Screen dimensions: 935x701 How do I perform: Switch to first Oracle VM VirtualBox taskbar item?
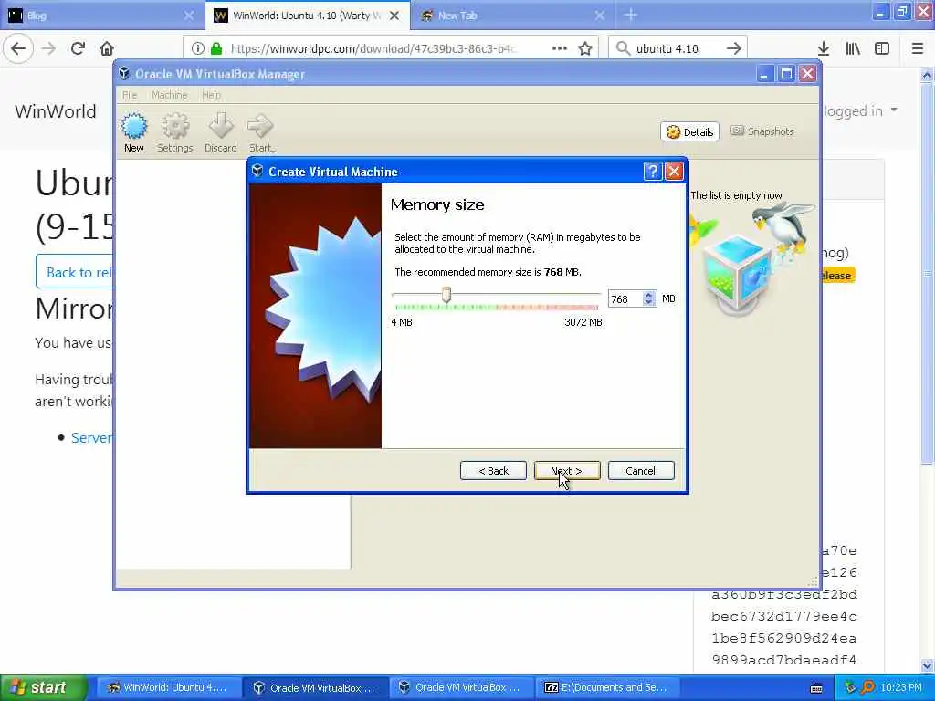(x=315, y=687)
